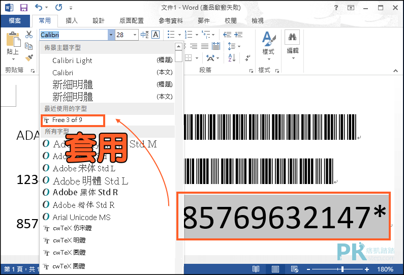404x275 pixels.
Task: Activate the Format Painter brush
Action: [29, 58]
